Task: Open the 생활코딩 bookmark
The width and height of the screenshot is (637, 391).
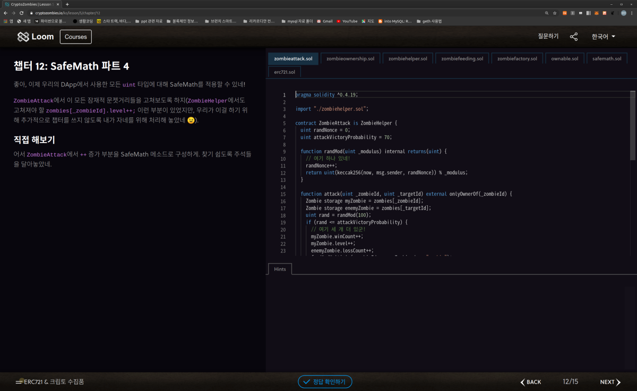Action: point(83,21)
